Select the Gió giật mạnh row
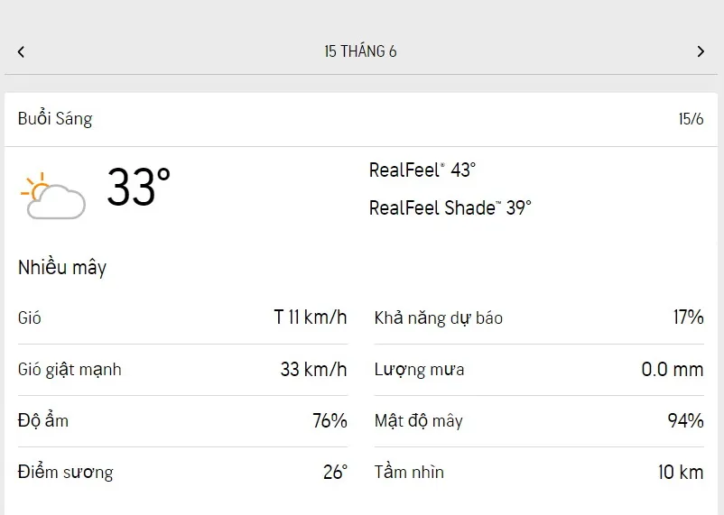The height and width of the screenshot is (515, 724). 182,369
